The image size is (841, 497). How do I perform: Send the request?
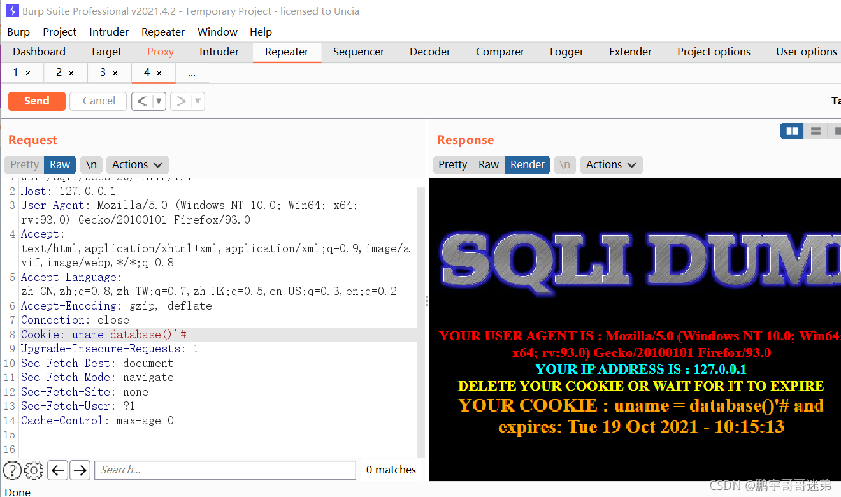click(x=37, y=101)
